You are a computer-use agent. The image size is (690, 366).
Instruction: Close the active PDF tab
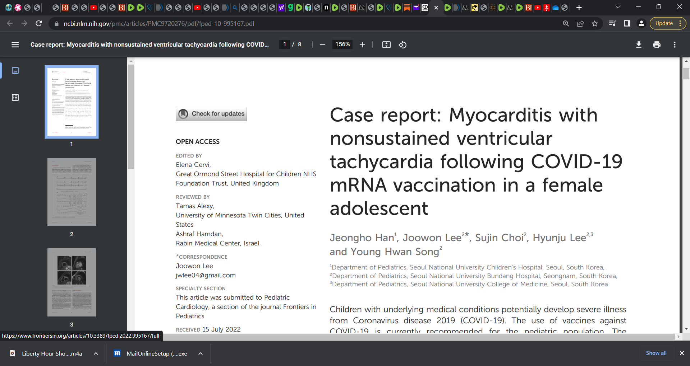coord(436,8)
